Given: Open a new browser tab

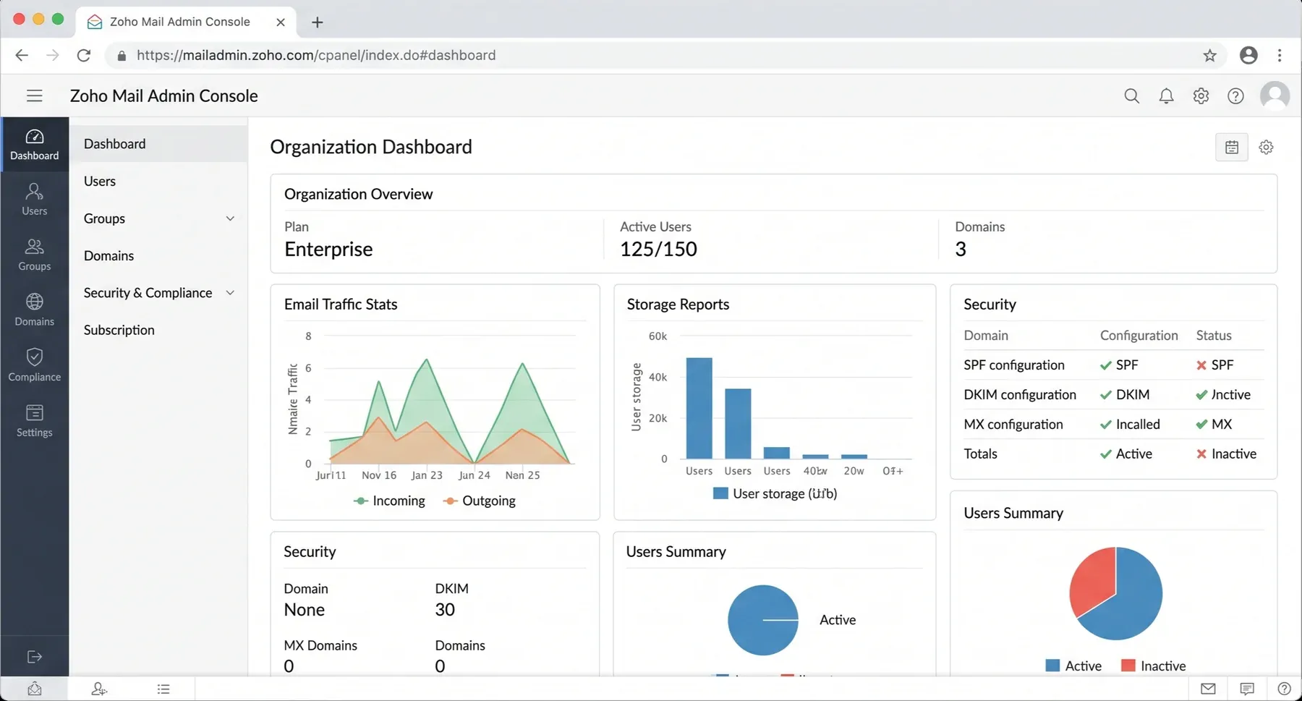Looking at the screenshot, I should tap(317, 22).
